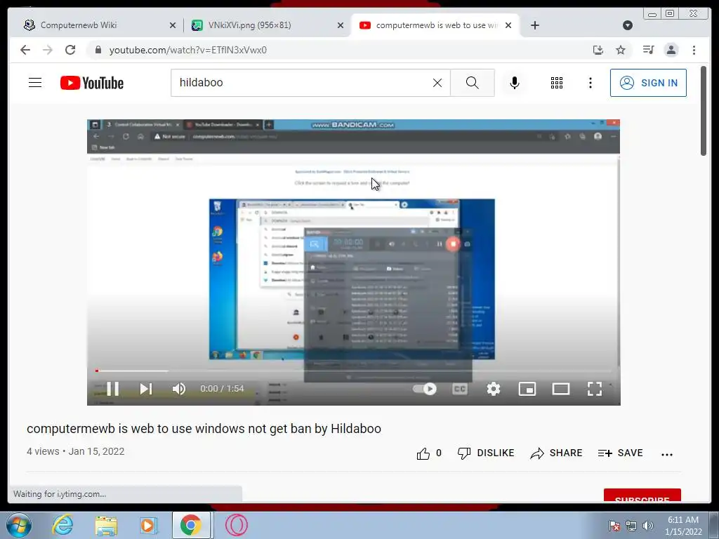This screenshot has height=539, width=719.
Task: Switch to miniplayer mode
Action: coord(527,389)
